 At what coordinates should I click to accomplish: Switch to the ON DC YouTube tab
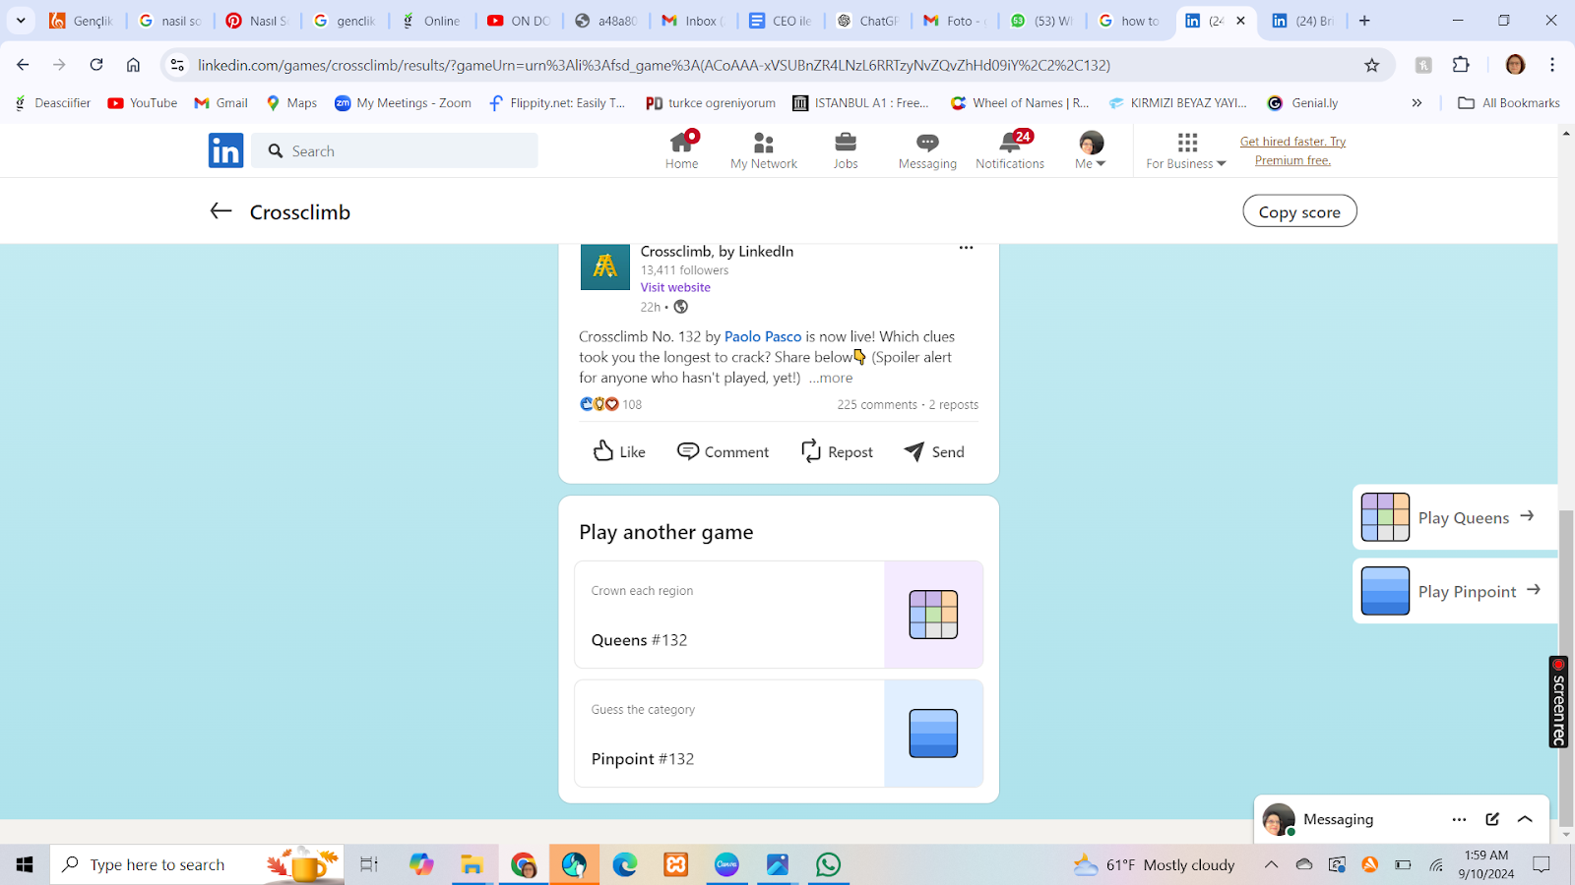click(520, 21)
